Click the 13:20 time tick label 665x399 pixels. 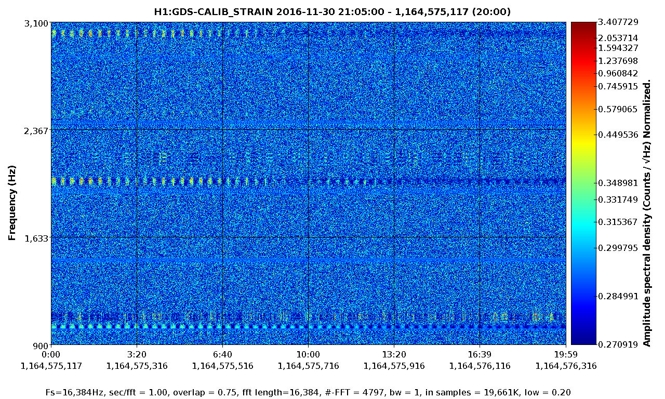[x=394, y=355]
